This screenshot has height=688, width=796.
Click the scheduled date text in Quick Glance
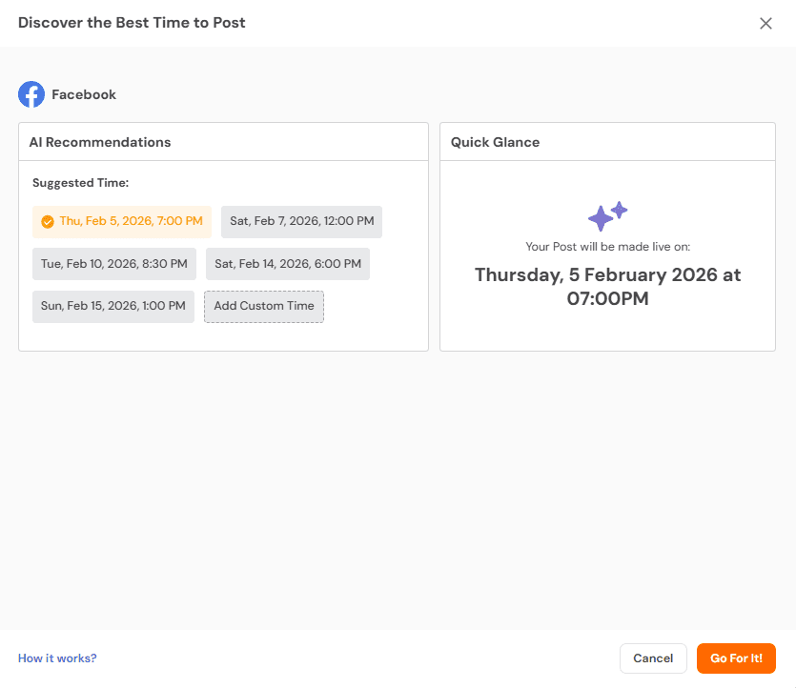[606, 285]
